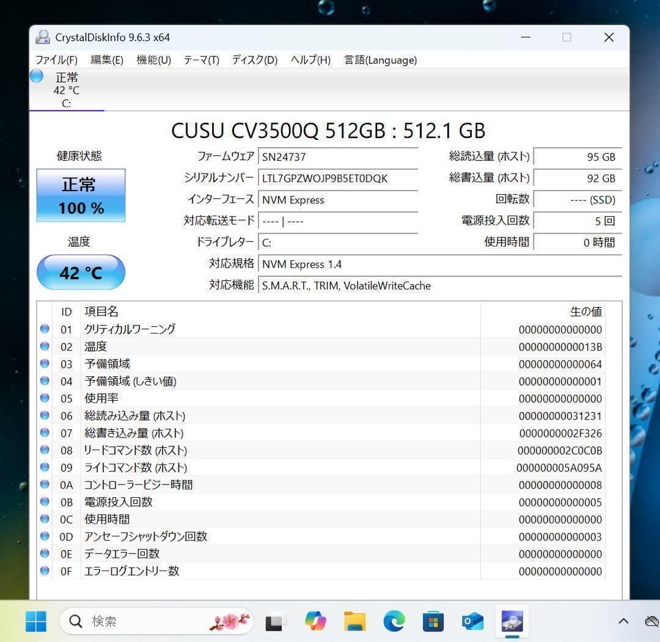The height and width of the screenshot is (642, 660).
Task: Click the blue status indicator for 温度 attribute
Action: [44, 346]
